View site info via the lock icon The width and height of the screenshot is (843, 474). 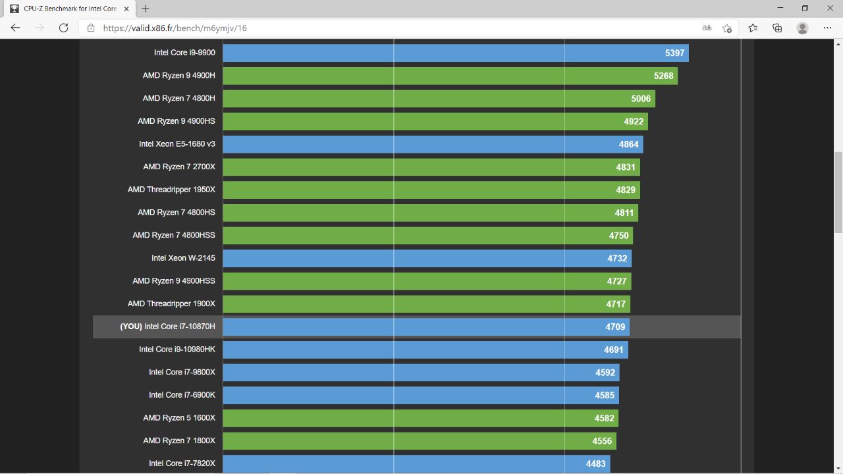click(91, 28)
